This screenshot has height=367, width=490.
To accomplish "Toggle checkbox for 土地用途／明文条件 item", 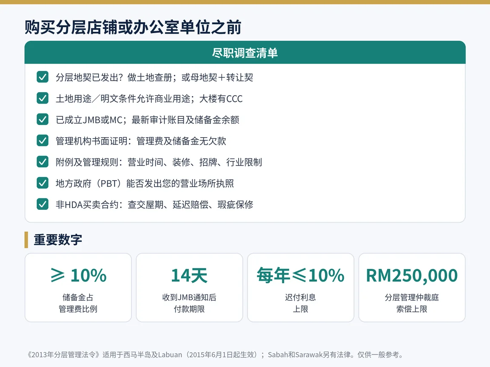I will coord(43,98).
